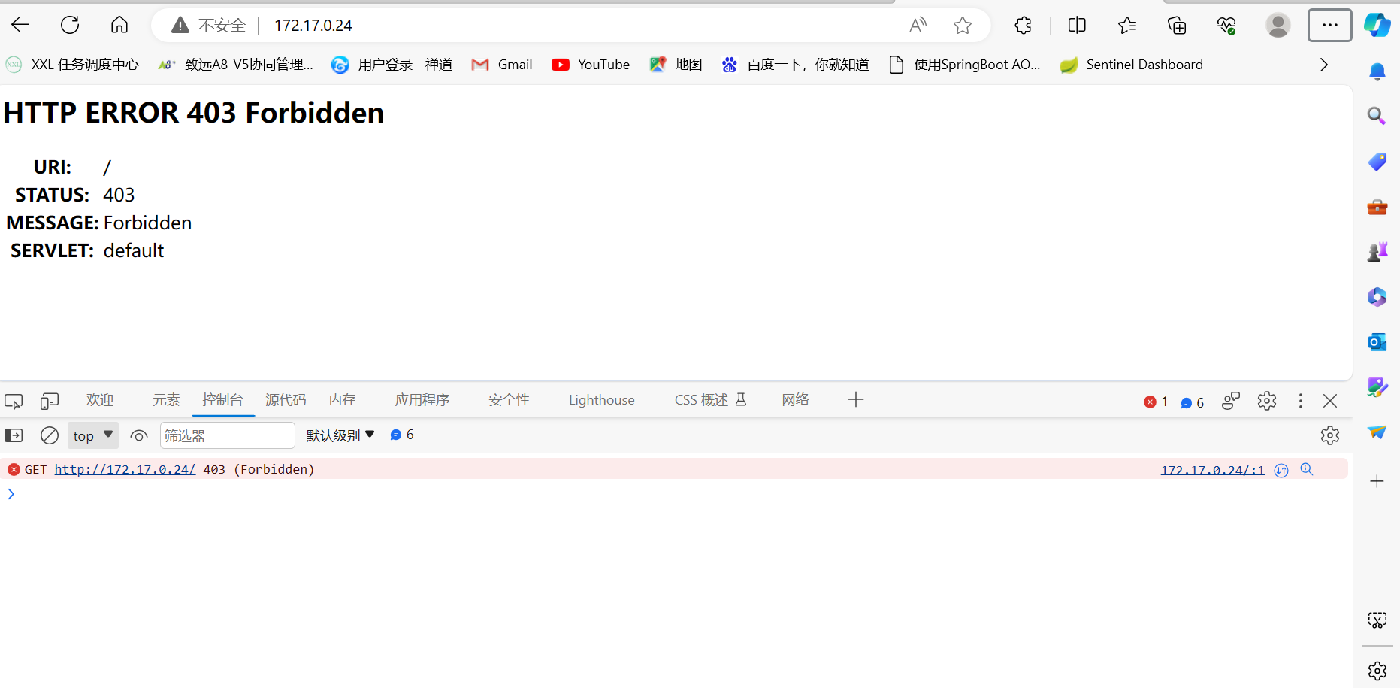Open the sidebar shopping tag icon
1400x688 pixels.
coord(1377,162)
